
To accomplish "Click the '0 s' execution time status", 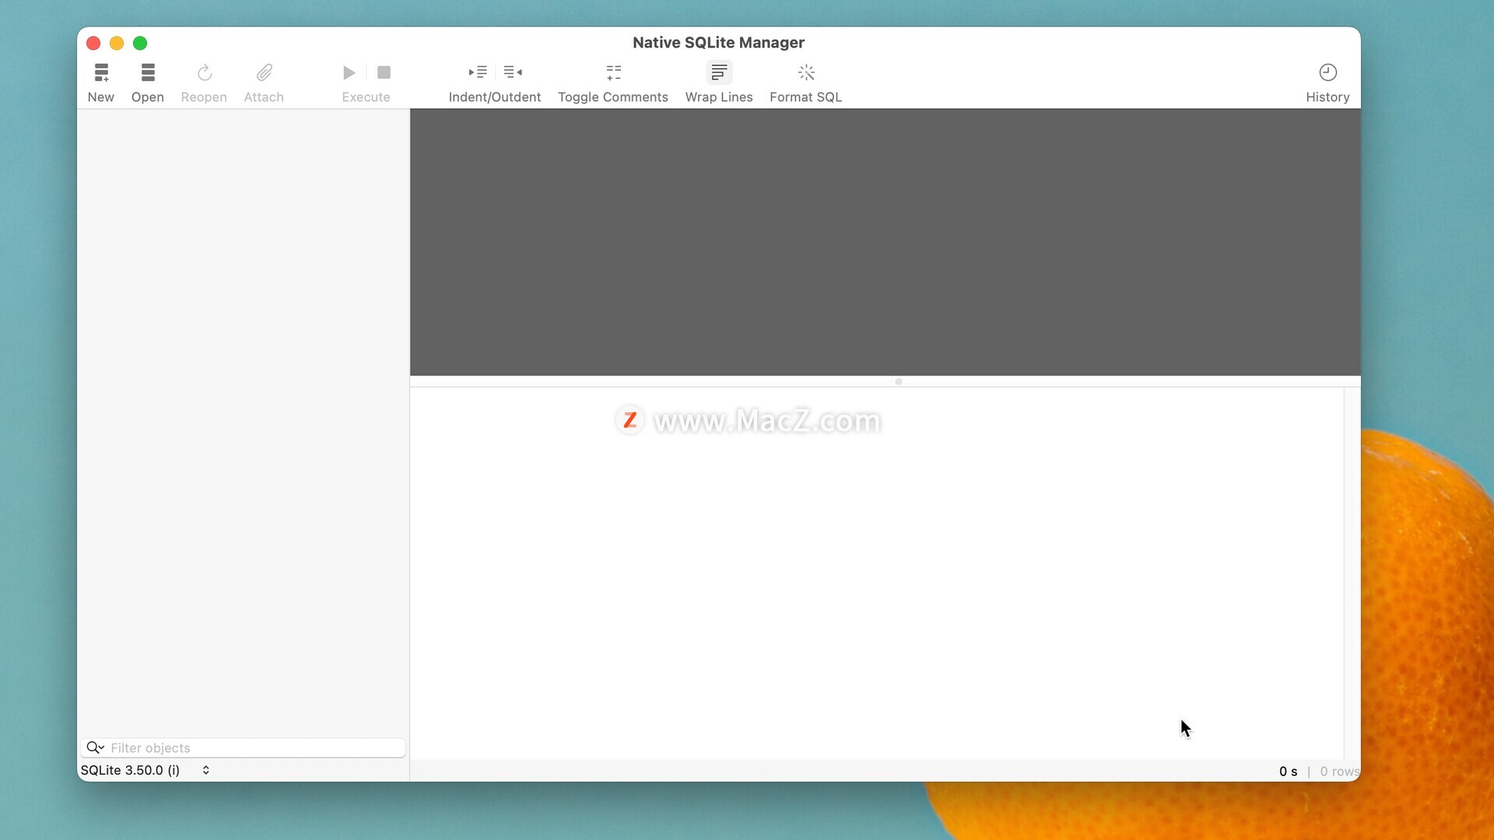I will click(x=1288, y=772).
